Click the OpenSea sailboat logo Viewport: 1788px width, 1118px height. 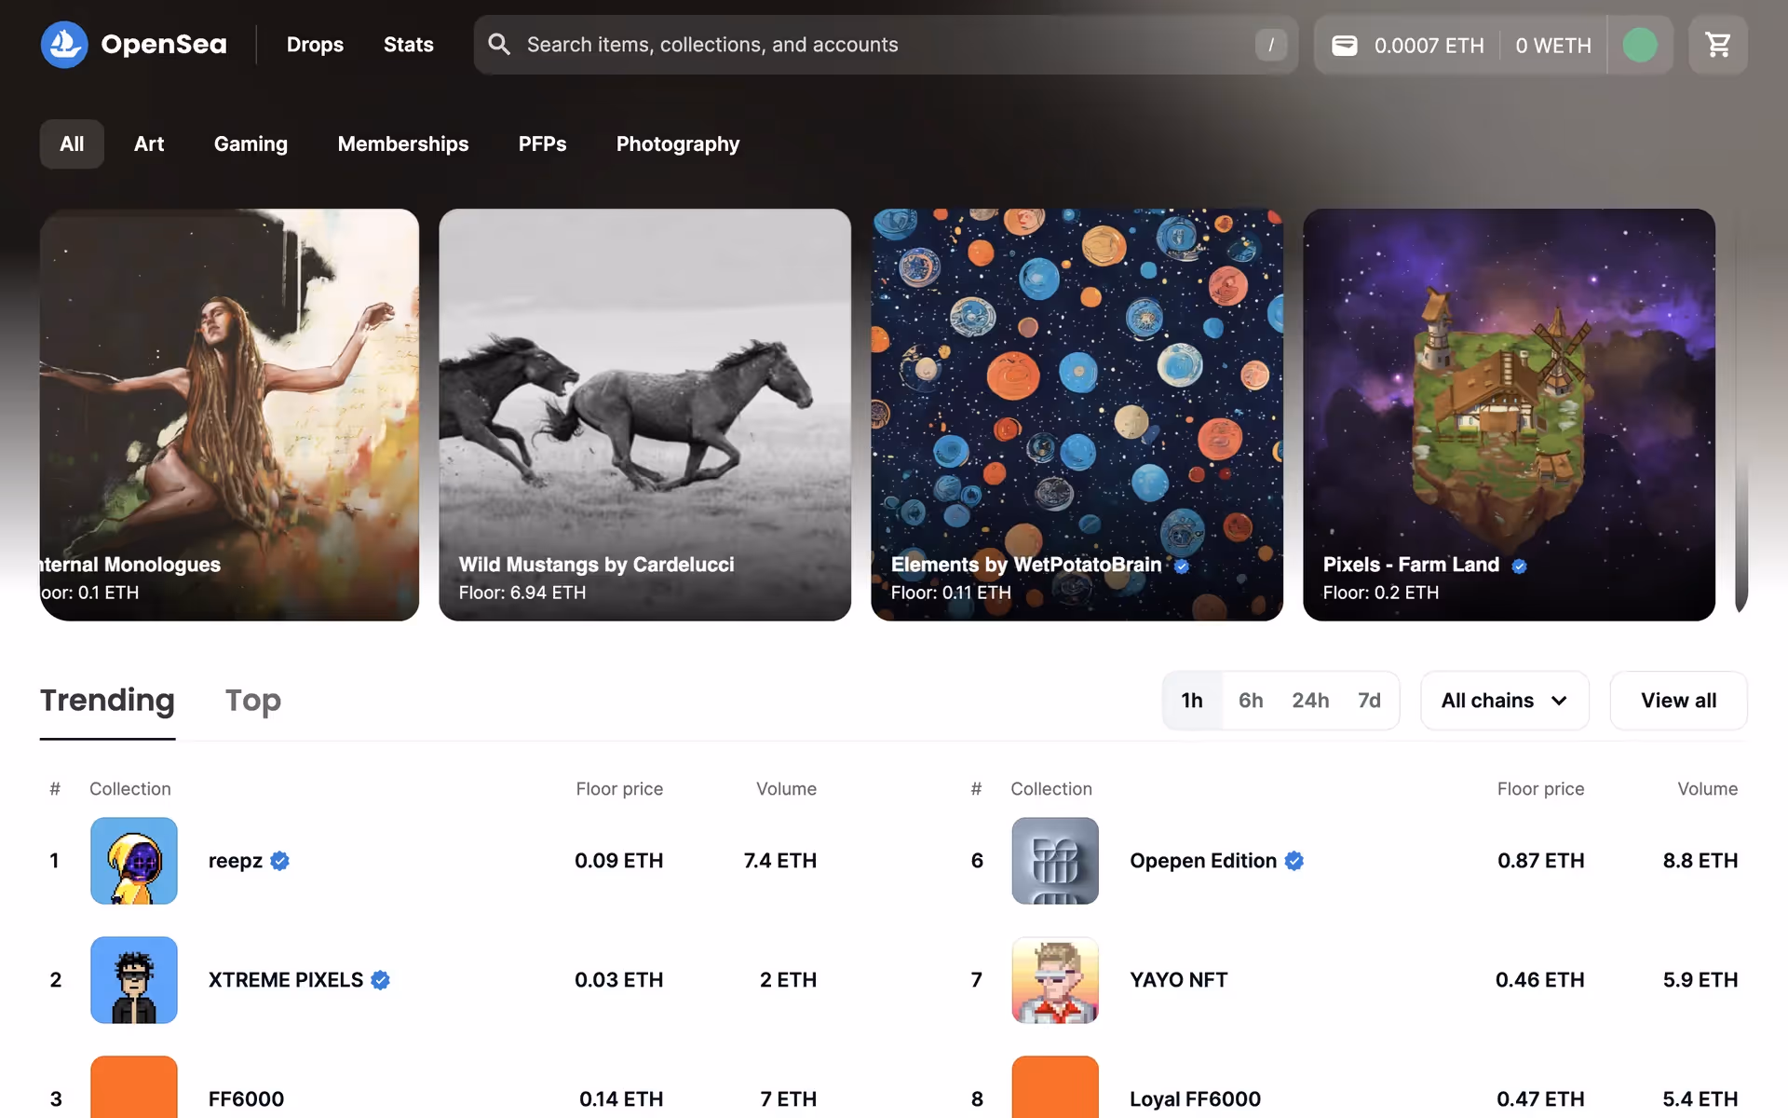coord(64,45)
